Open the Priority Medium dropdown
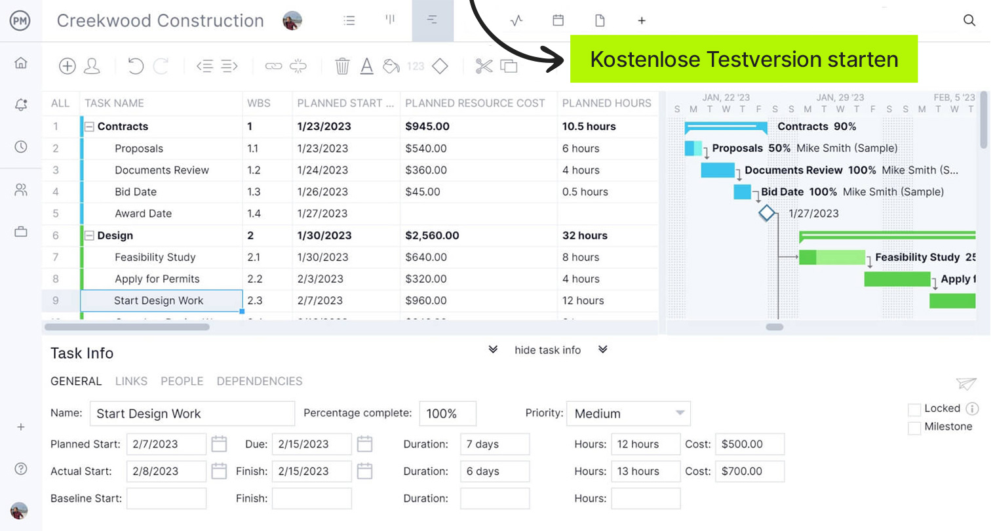The height and width of the screenshot is (531, 991). click(629, 414)
